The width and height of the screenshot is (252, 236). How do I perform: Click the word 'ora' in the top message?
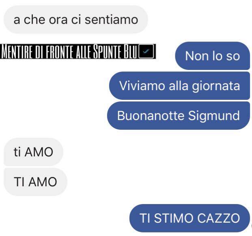[58, 20]
